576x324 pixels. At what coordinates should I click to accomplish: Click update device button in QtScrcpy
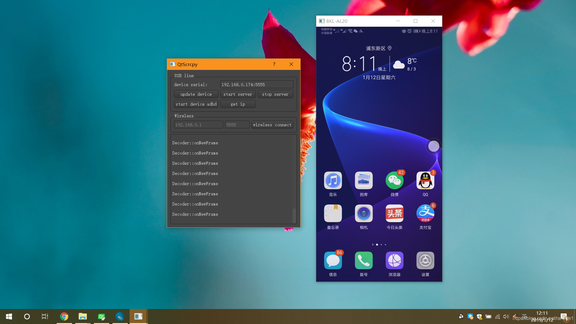tap(196, 94)
